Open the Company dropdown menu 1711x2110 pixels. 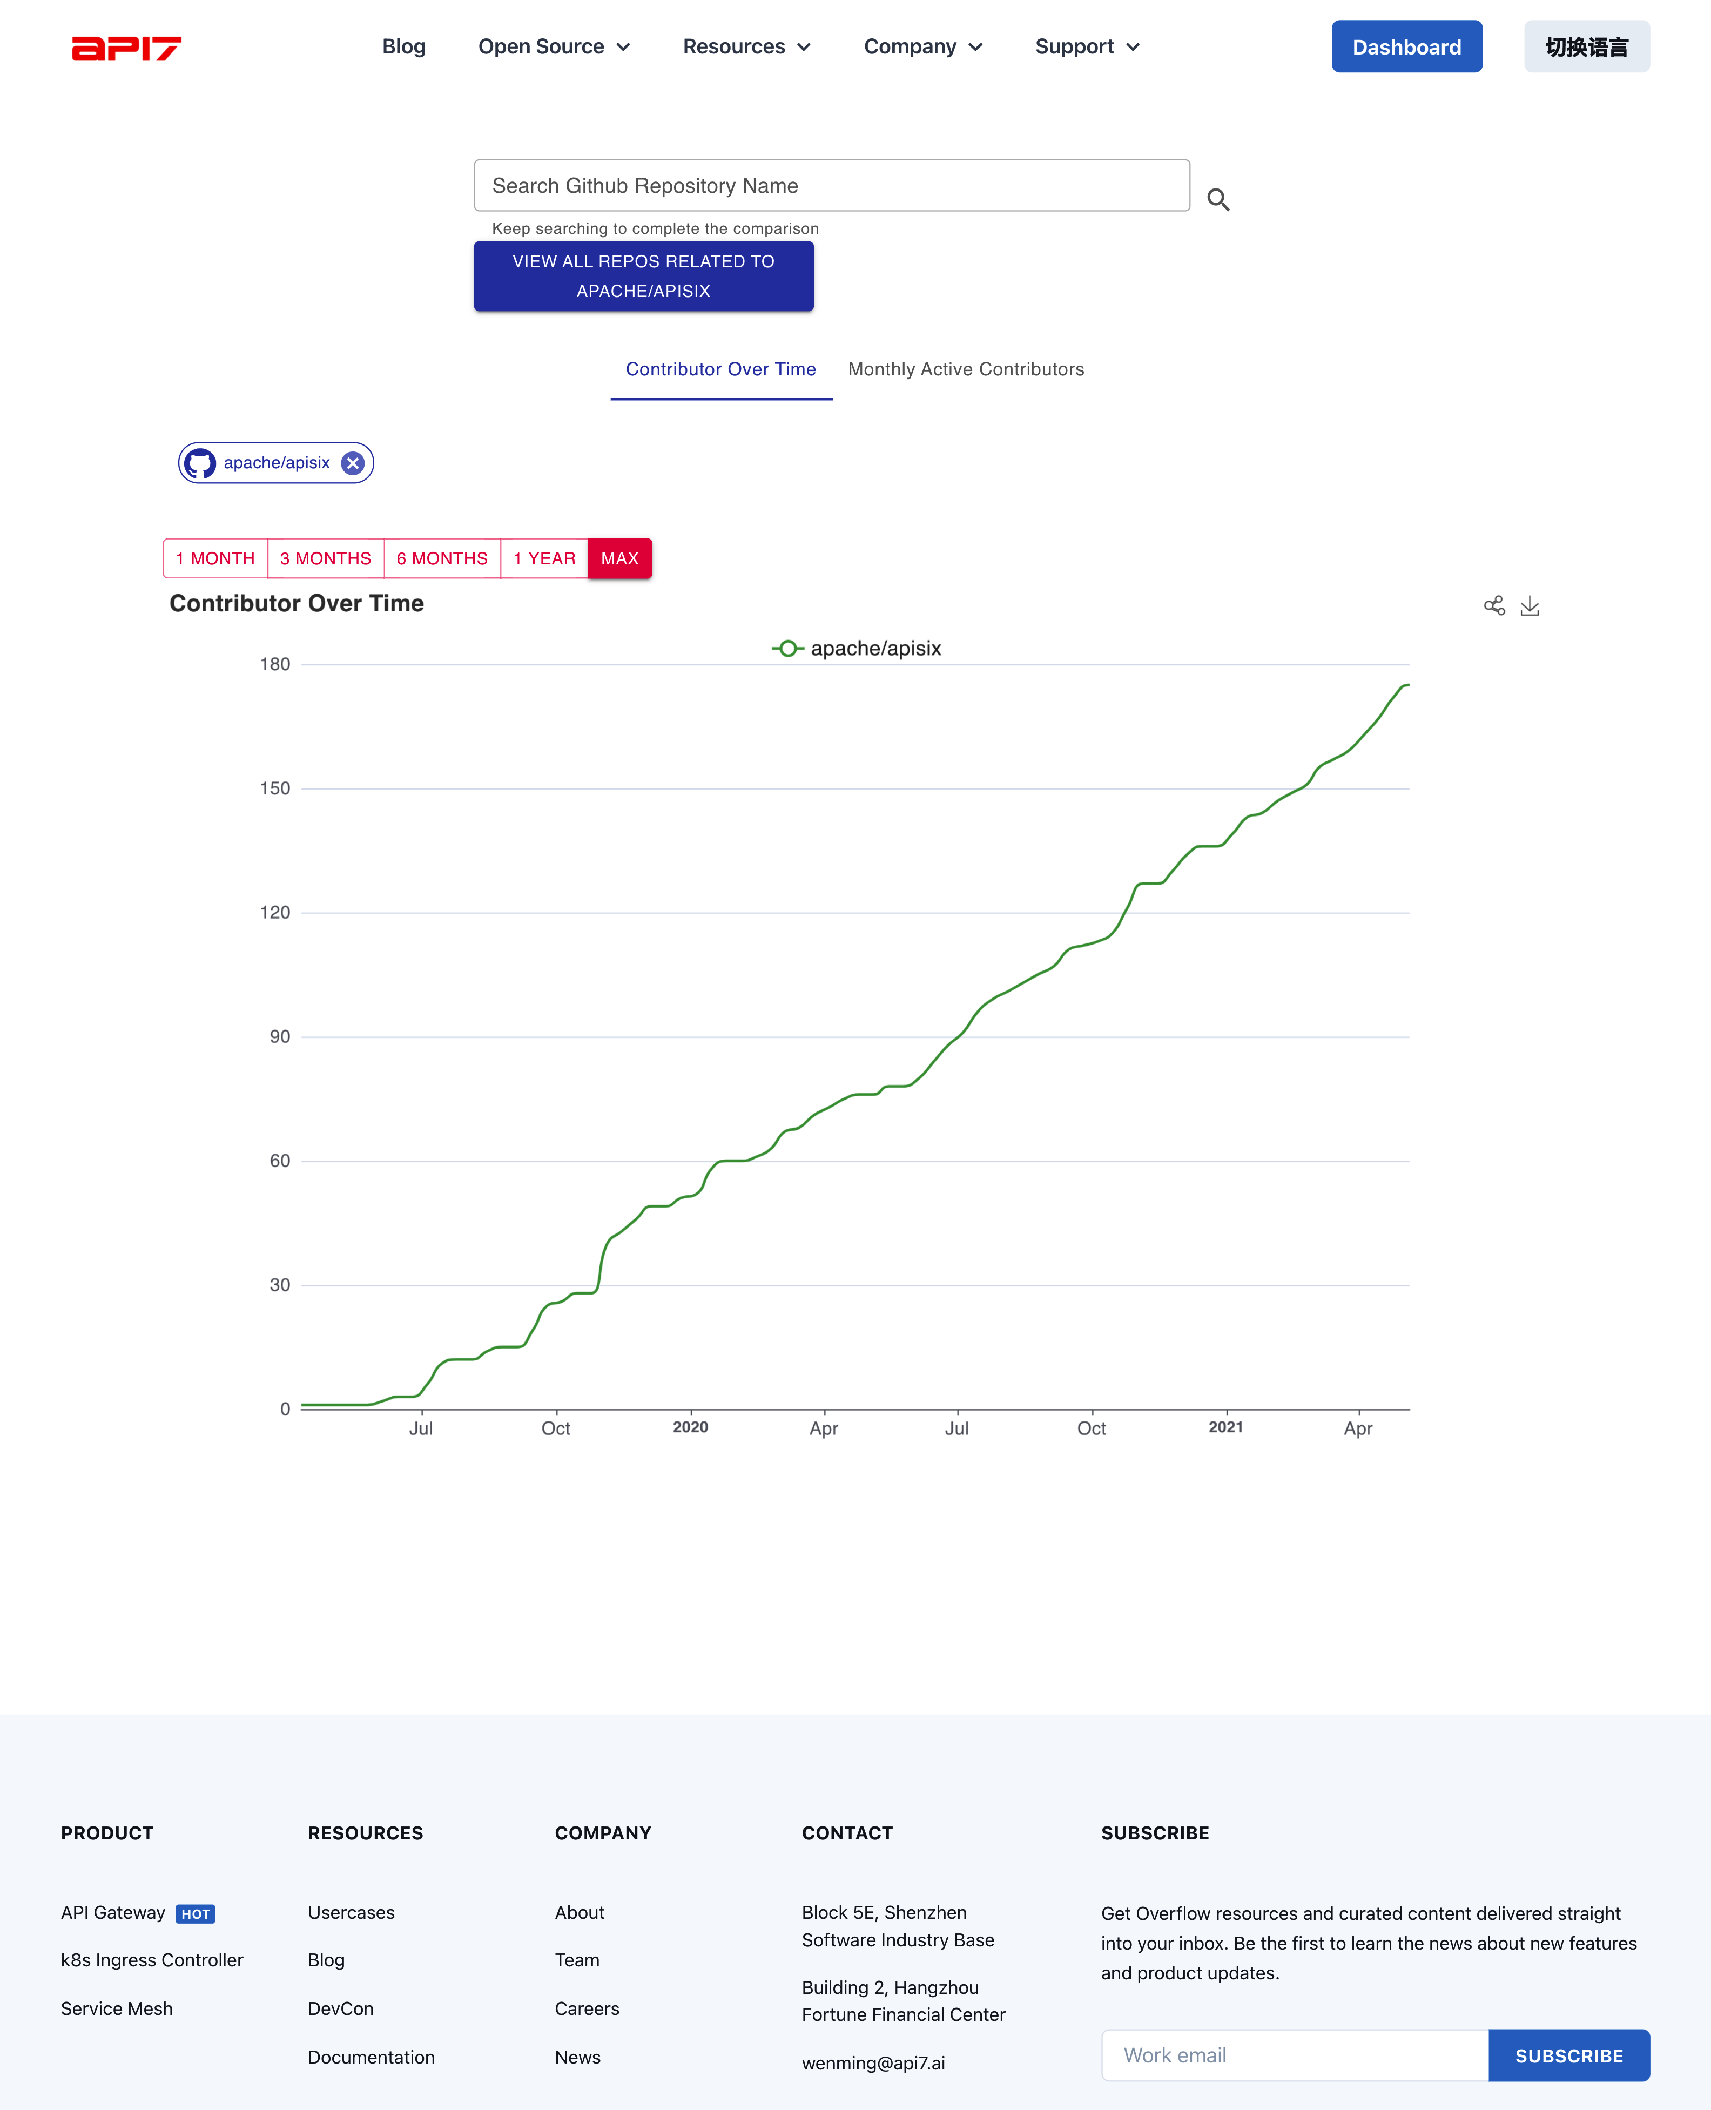pyautogui.click(x=922, y=48)
